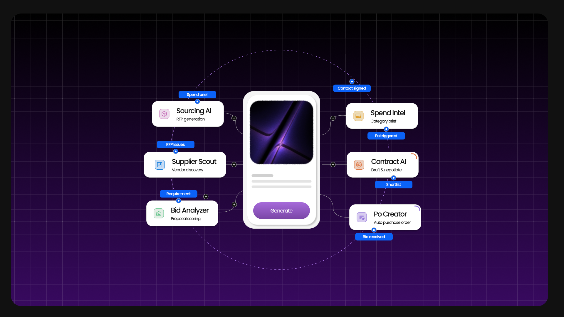Click the Sourcing AI cube icon
The height and width of the screenshot is (317, 564).
click(164, 114)
